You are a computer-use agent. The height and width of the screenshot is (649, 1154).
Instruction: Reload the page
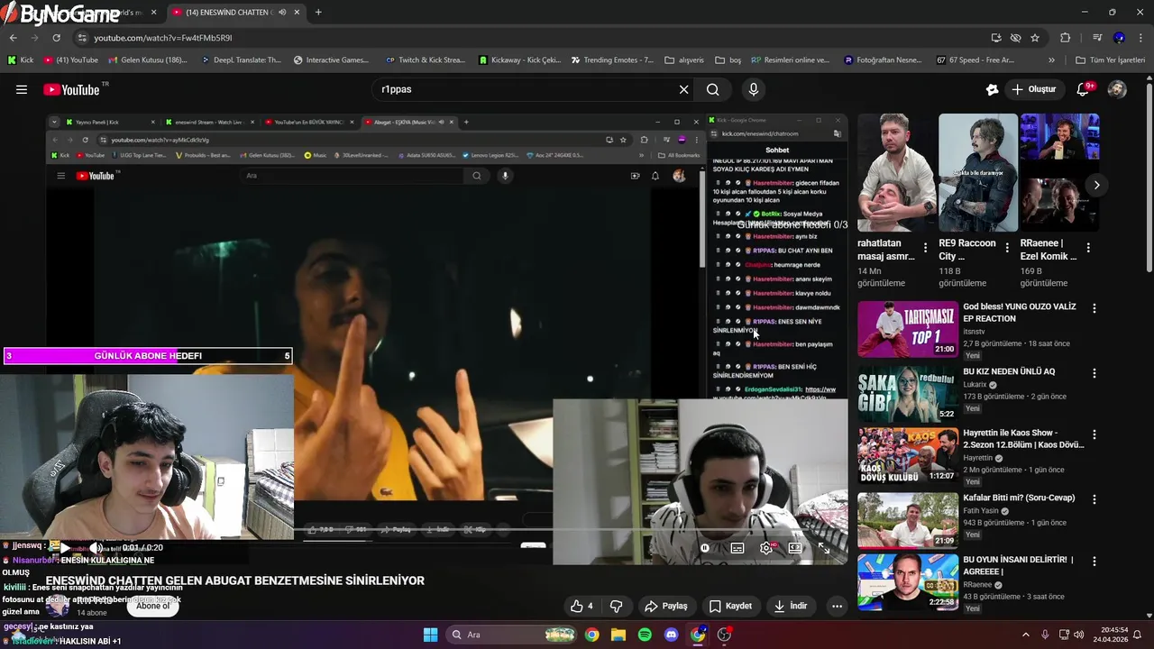[x=56, y=38]
